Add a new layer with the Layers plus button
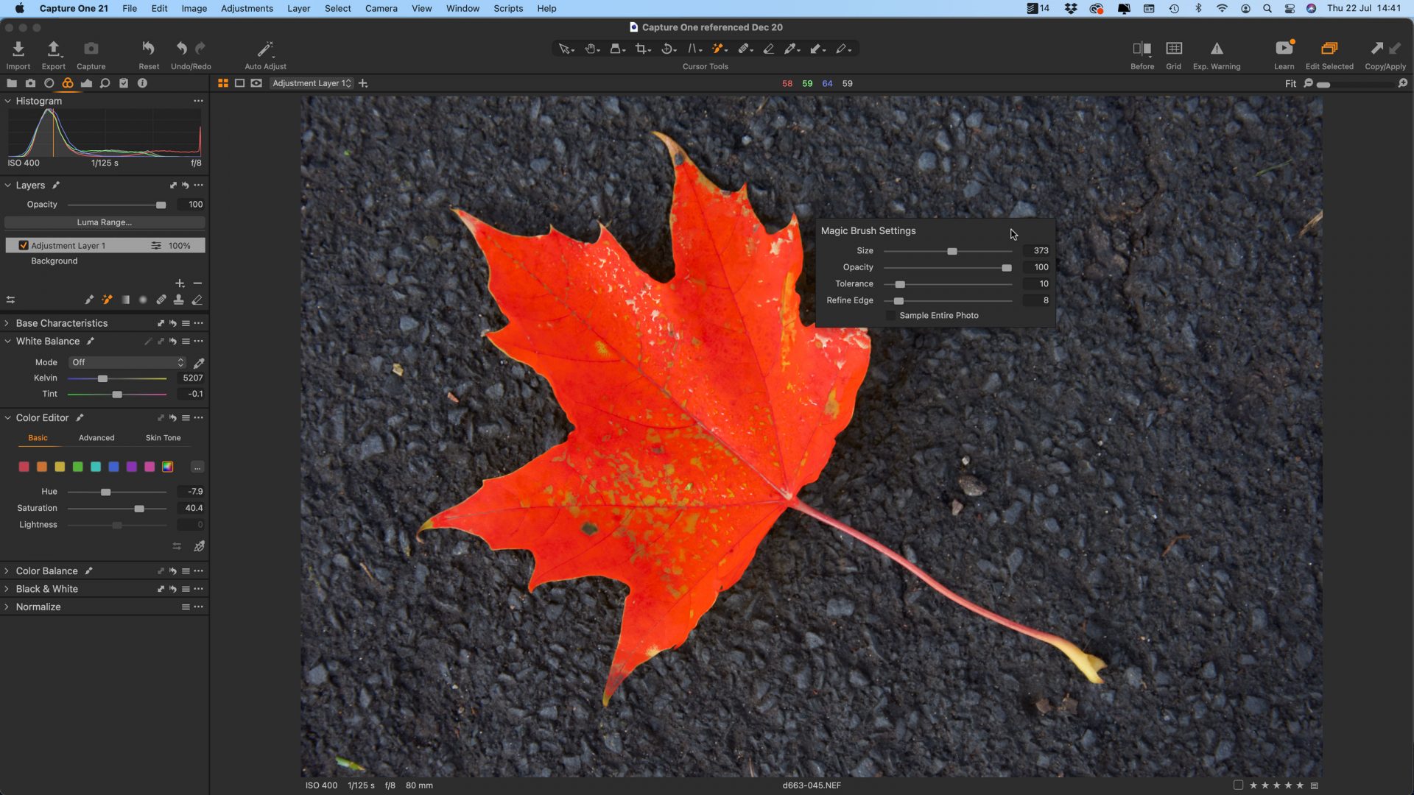1414x795 pixels. tap(180, 283)
